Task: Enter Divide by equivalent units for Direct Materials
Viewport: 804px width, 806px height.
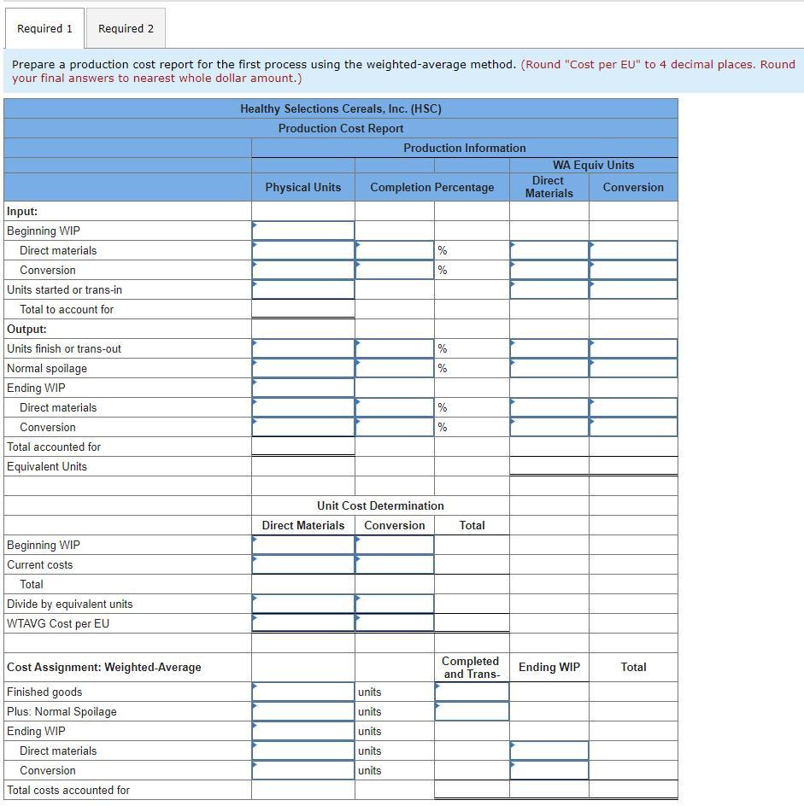Action: (x=302, y=603)
